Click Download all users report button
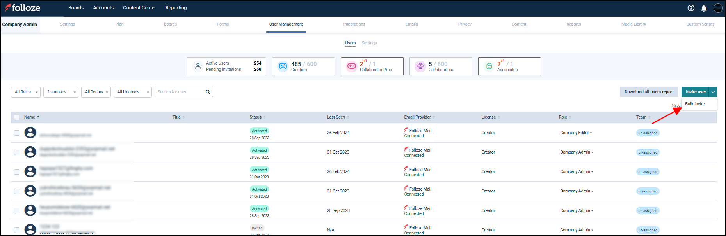This screenshot has width=726, height=236. pyautogui.click(x=649, y=92)
